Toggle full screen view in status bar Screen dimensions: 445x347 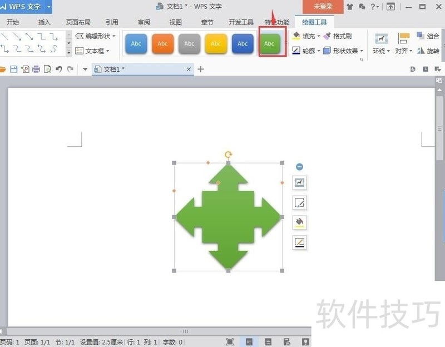point(230,342)
